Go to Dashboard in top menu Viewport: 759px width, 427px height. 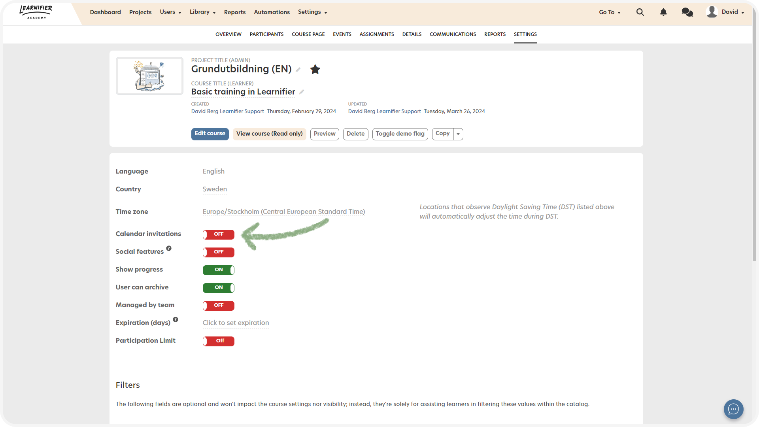[105, 12]
